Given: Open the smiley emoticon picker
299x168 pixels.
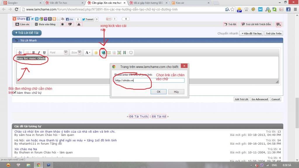Looking at the screenshot, I should 96,53.
